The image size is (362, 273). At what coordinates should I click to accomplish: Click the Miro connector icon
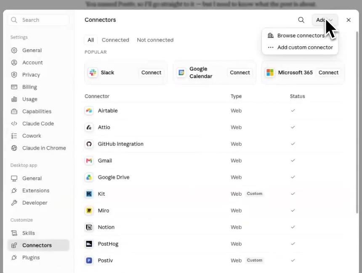click(89, 210)
